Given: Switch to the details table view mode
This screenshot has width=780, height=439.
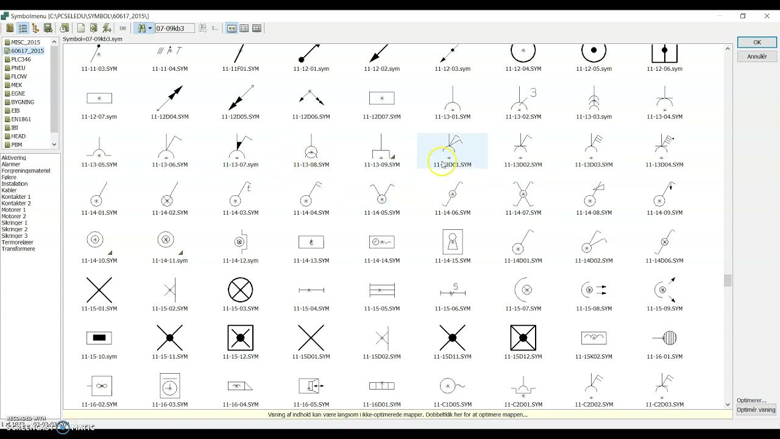Looking at the screenshot, I should point(244,28).
